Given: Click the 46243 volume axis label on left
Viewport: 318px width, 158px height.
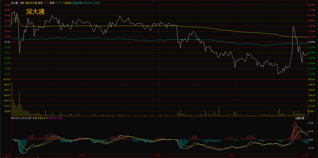Looking at the screenshot, I should click(7, 79).
